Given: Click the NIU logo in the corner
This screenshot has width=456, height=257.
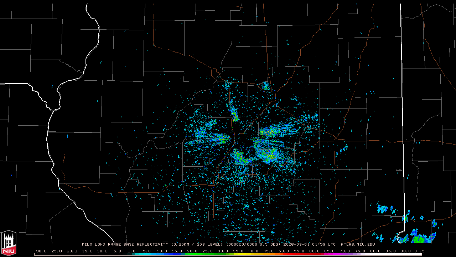Looking at the screenshot, I should tap(9, 243).
